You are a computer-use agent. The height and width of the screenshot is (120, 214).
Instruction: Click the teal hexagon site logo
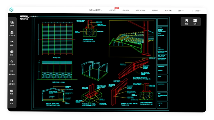click(12, 10)
